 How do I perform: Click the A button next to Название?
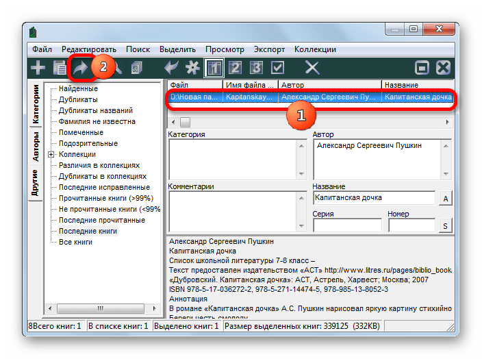coord(446,199)
